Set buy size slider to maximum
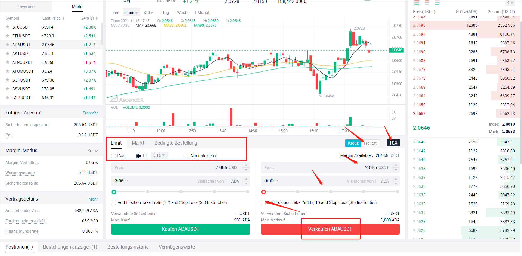The image size is (522, 256). (248, 192)
